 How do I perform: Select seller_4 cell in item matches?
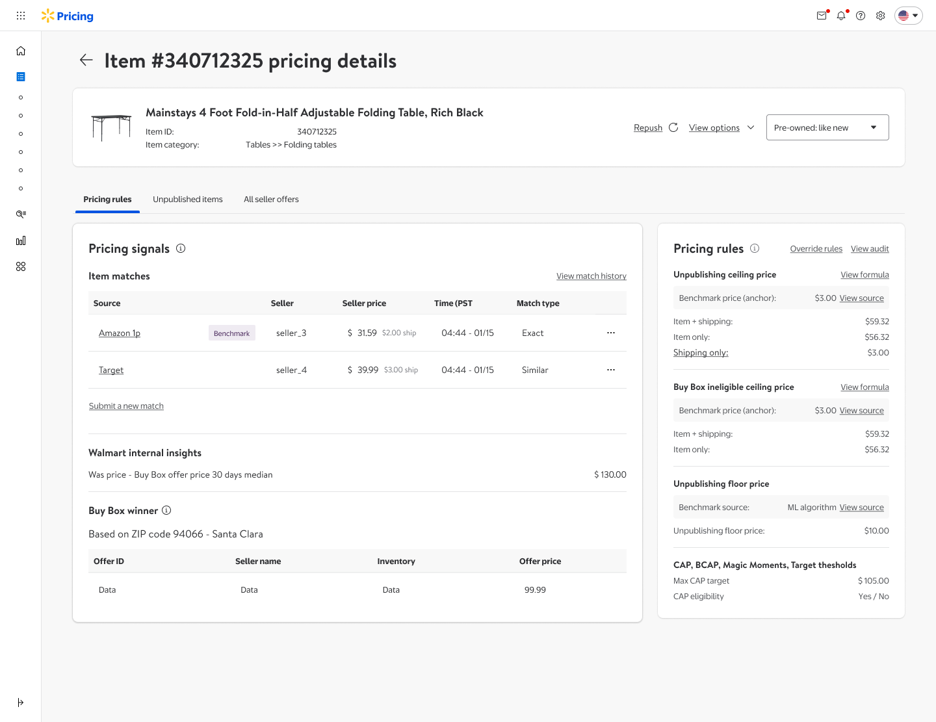click(291, 370)
